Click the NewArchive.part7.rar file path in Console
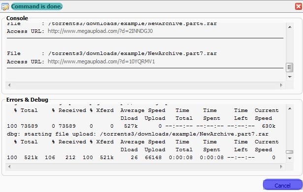Viewport: 303px width, 192px height. point(132,54)
